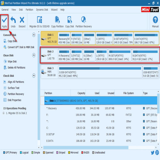Open the Copy Partition wizard
The image size is (160, 160).
click(x=57, y=22)
